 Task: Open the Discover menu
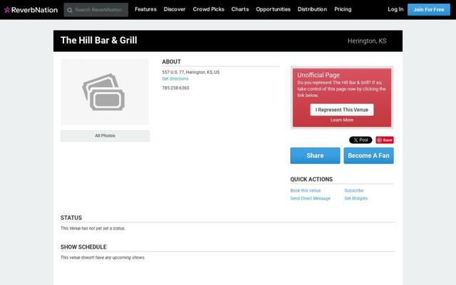click(175, 9)
